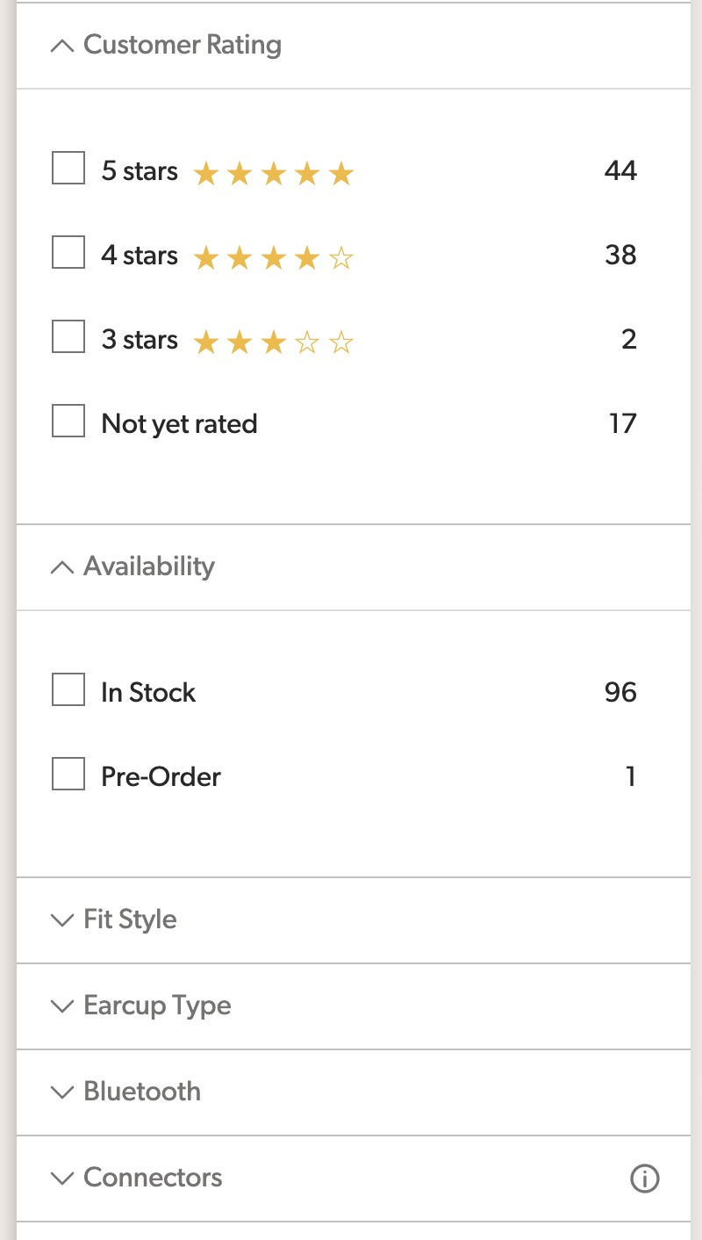Tick the 4 stars checkbox
This screenshot has height=1240, width=702.
click(x=68, y=252)
